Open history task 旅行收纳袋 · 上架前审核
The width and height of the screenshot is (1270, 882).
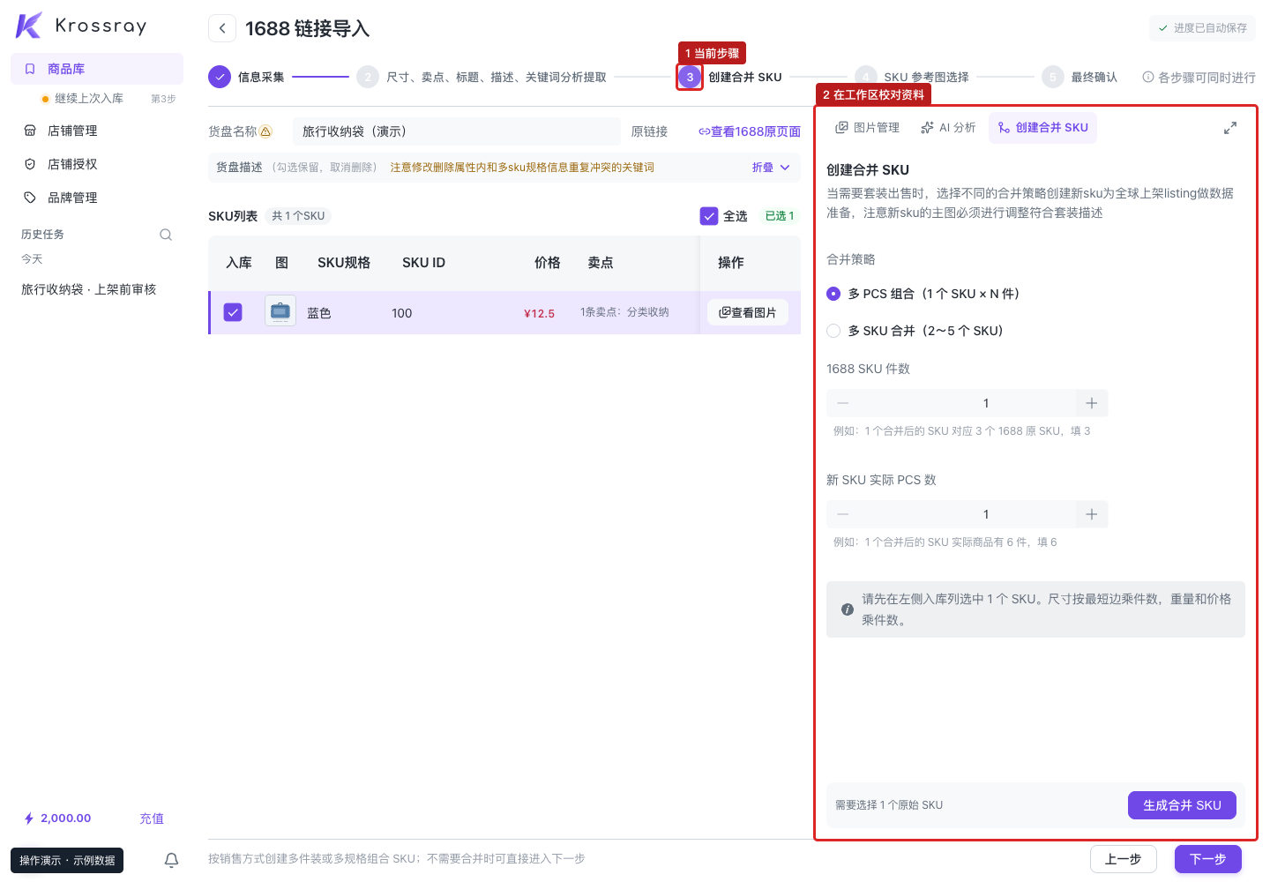point(89,289)
